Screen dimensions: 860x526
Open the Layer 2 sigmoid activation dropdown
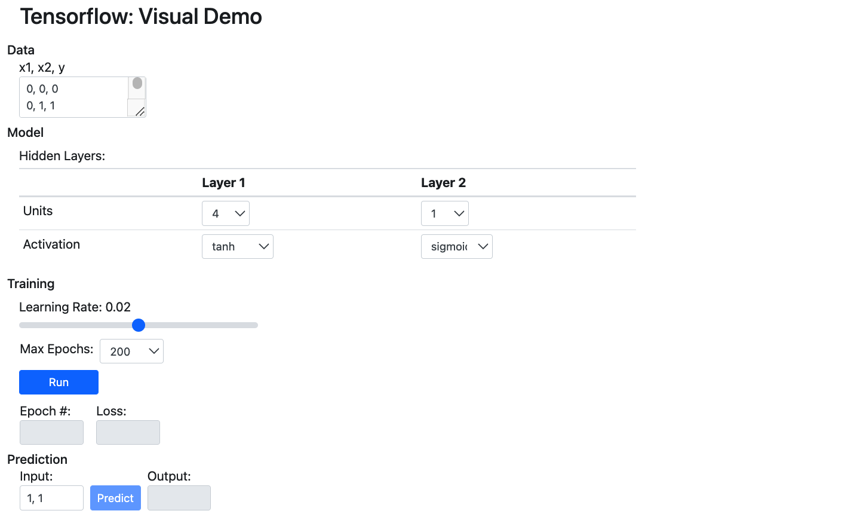[x=457, y=246]
